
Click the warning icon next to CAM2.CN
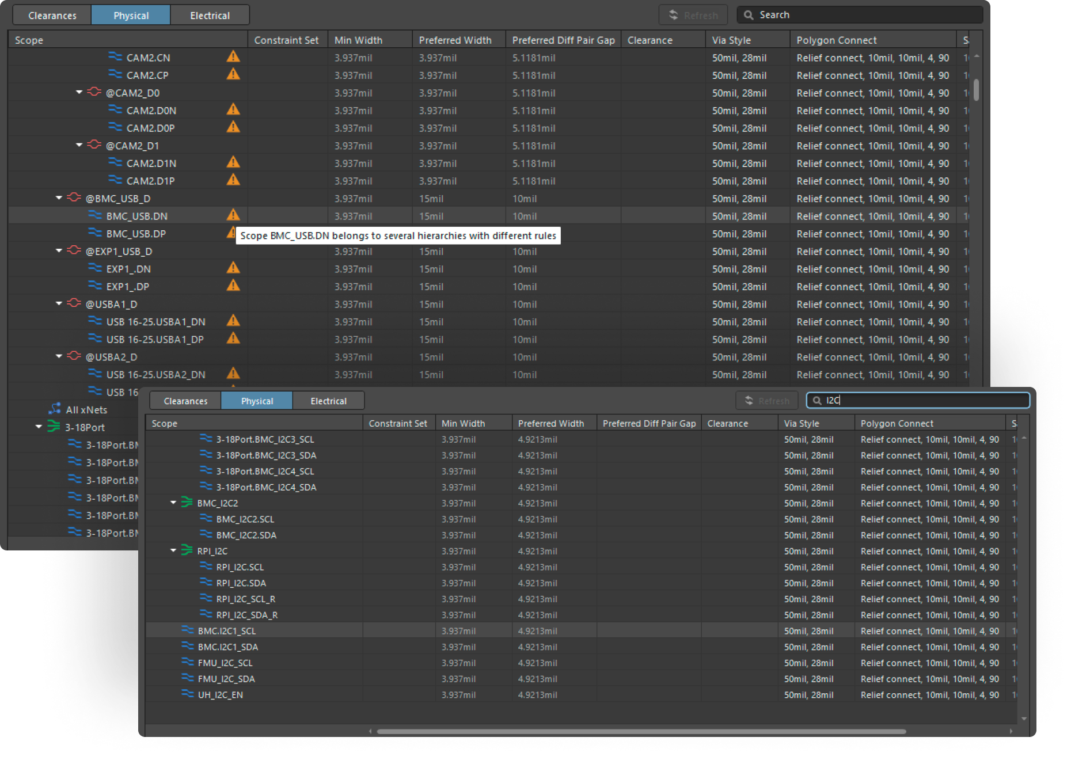coord(233,56)
